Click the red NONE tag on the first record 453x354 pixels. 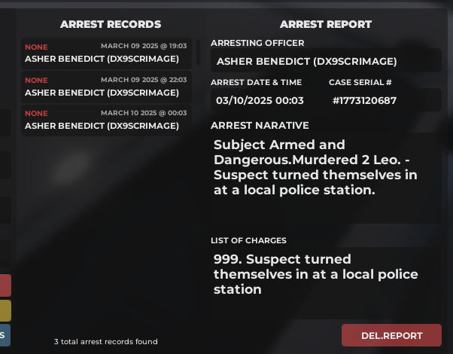[36, 47]
